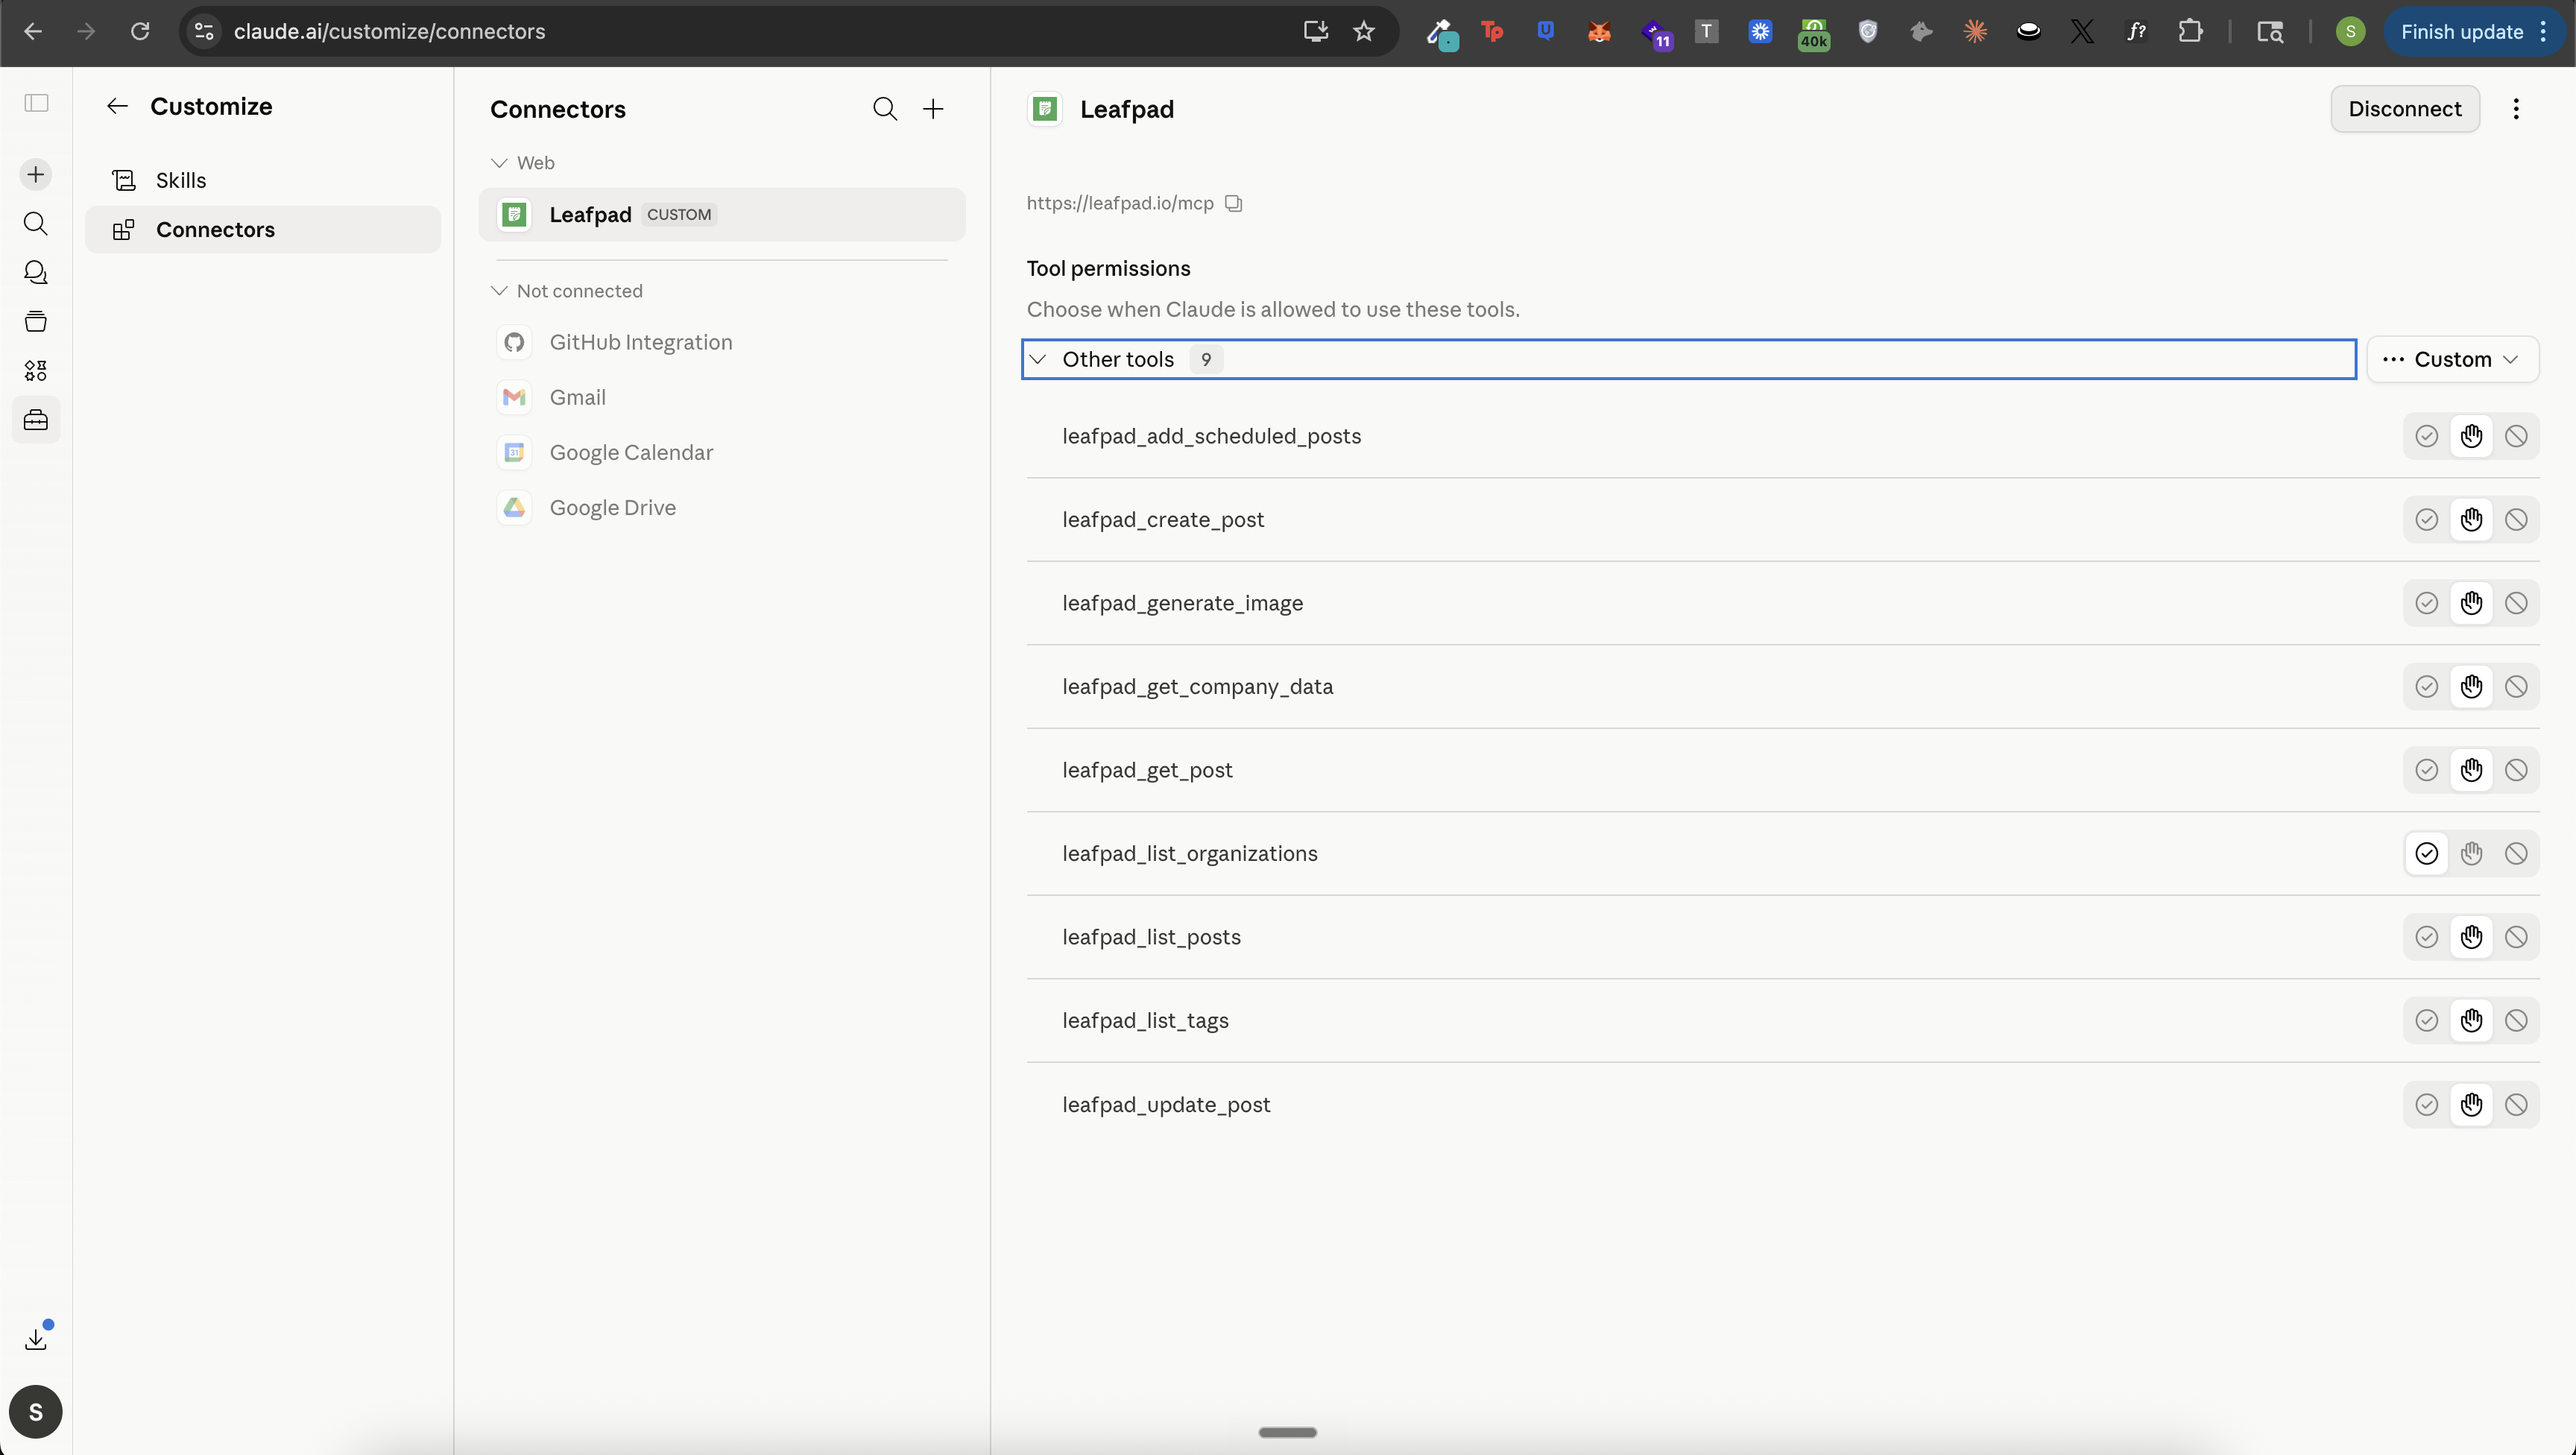Viewport: 2576px width, 1455px height.
Task: Navigate back in browser
Action: (x=33, y=31)
